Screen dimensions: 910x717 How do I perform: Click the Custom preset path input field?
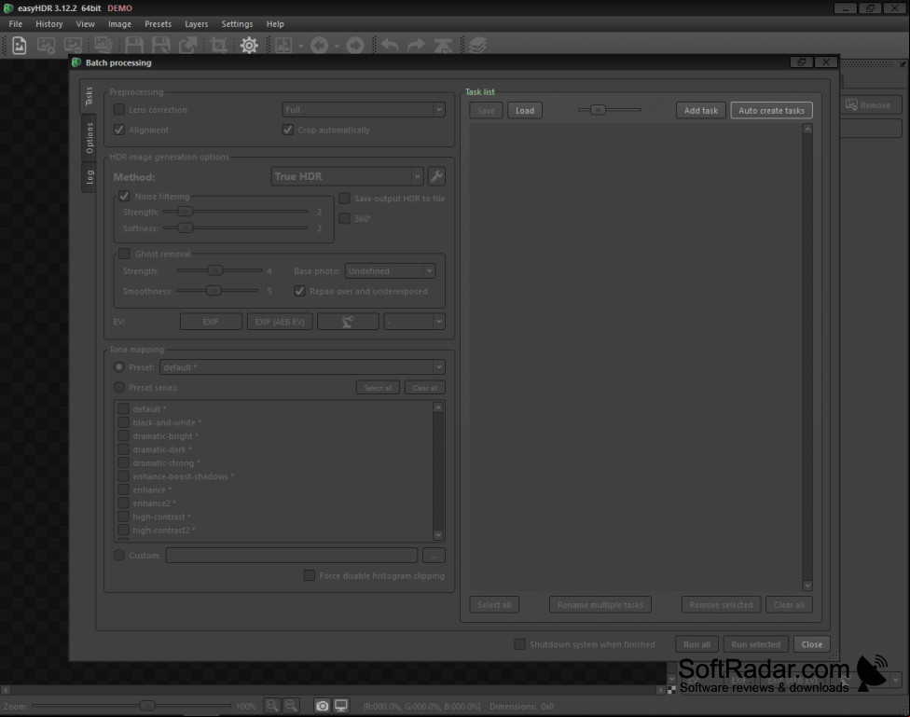tap(291, 556)
